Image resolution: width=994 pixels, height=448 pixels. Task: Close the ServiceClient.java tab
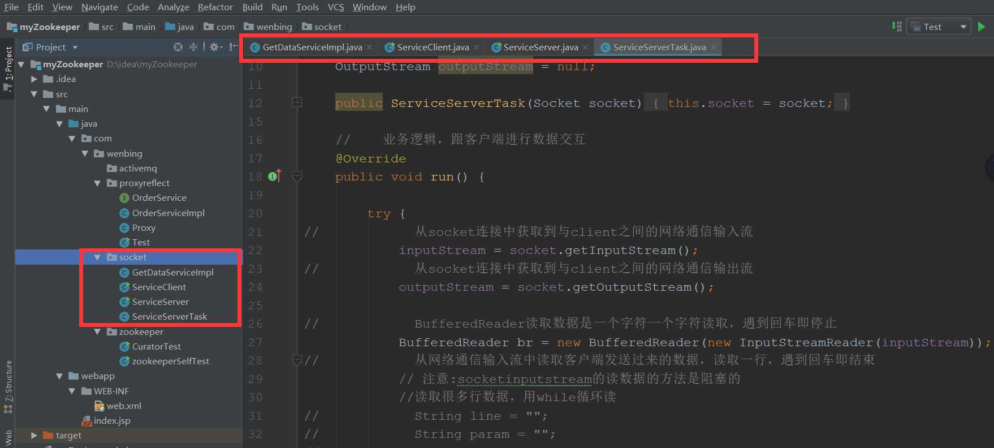(476, 48)
